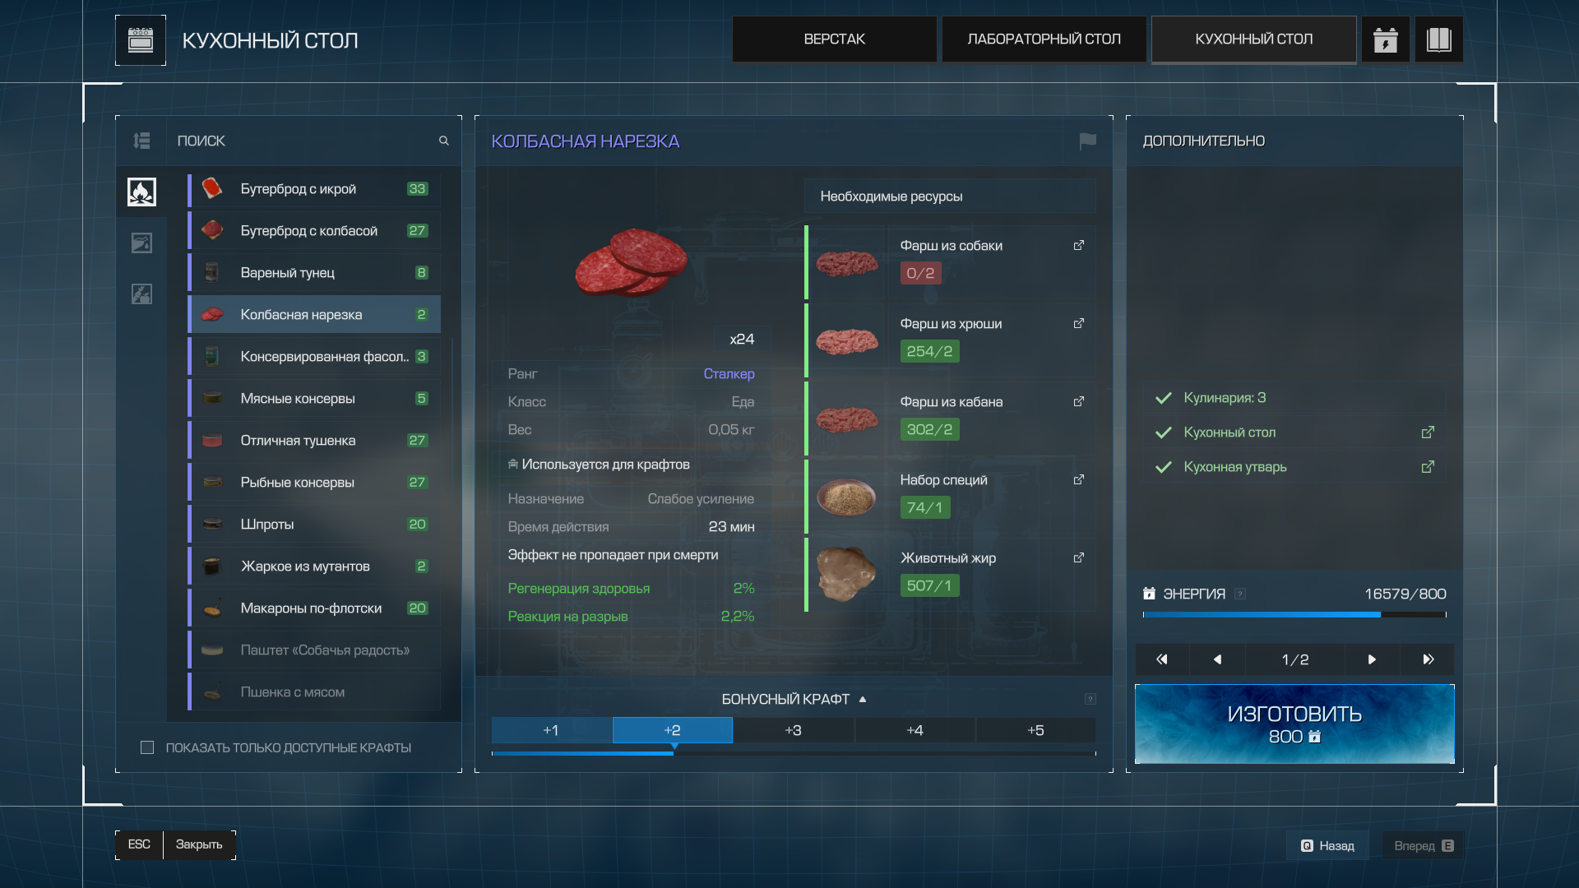Click the flag icon for Колбасная нарезка

tap(1087, 141)
